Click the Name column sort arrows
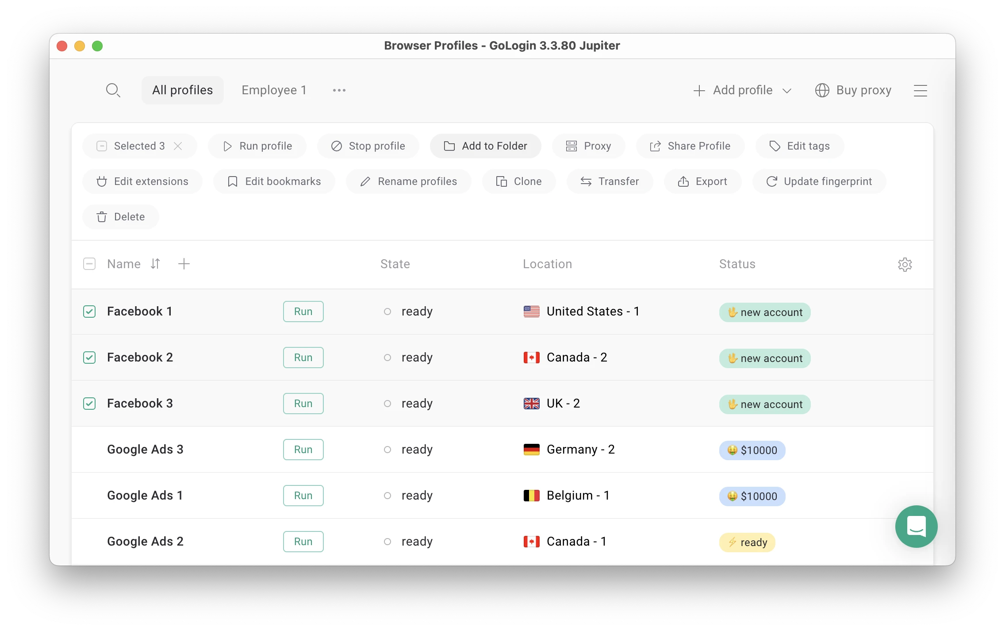This screenshot has height=631, width=1005. [x=155, y=264]
